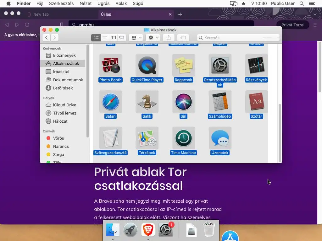Open the Fájl menu
Screen dimensions: 322x241
(40, 3)
